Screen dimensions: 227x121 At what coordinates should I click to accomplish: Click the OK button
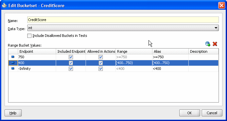pos(189,113)
